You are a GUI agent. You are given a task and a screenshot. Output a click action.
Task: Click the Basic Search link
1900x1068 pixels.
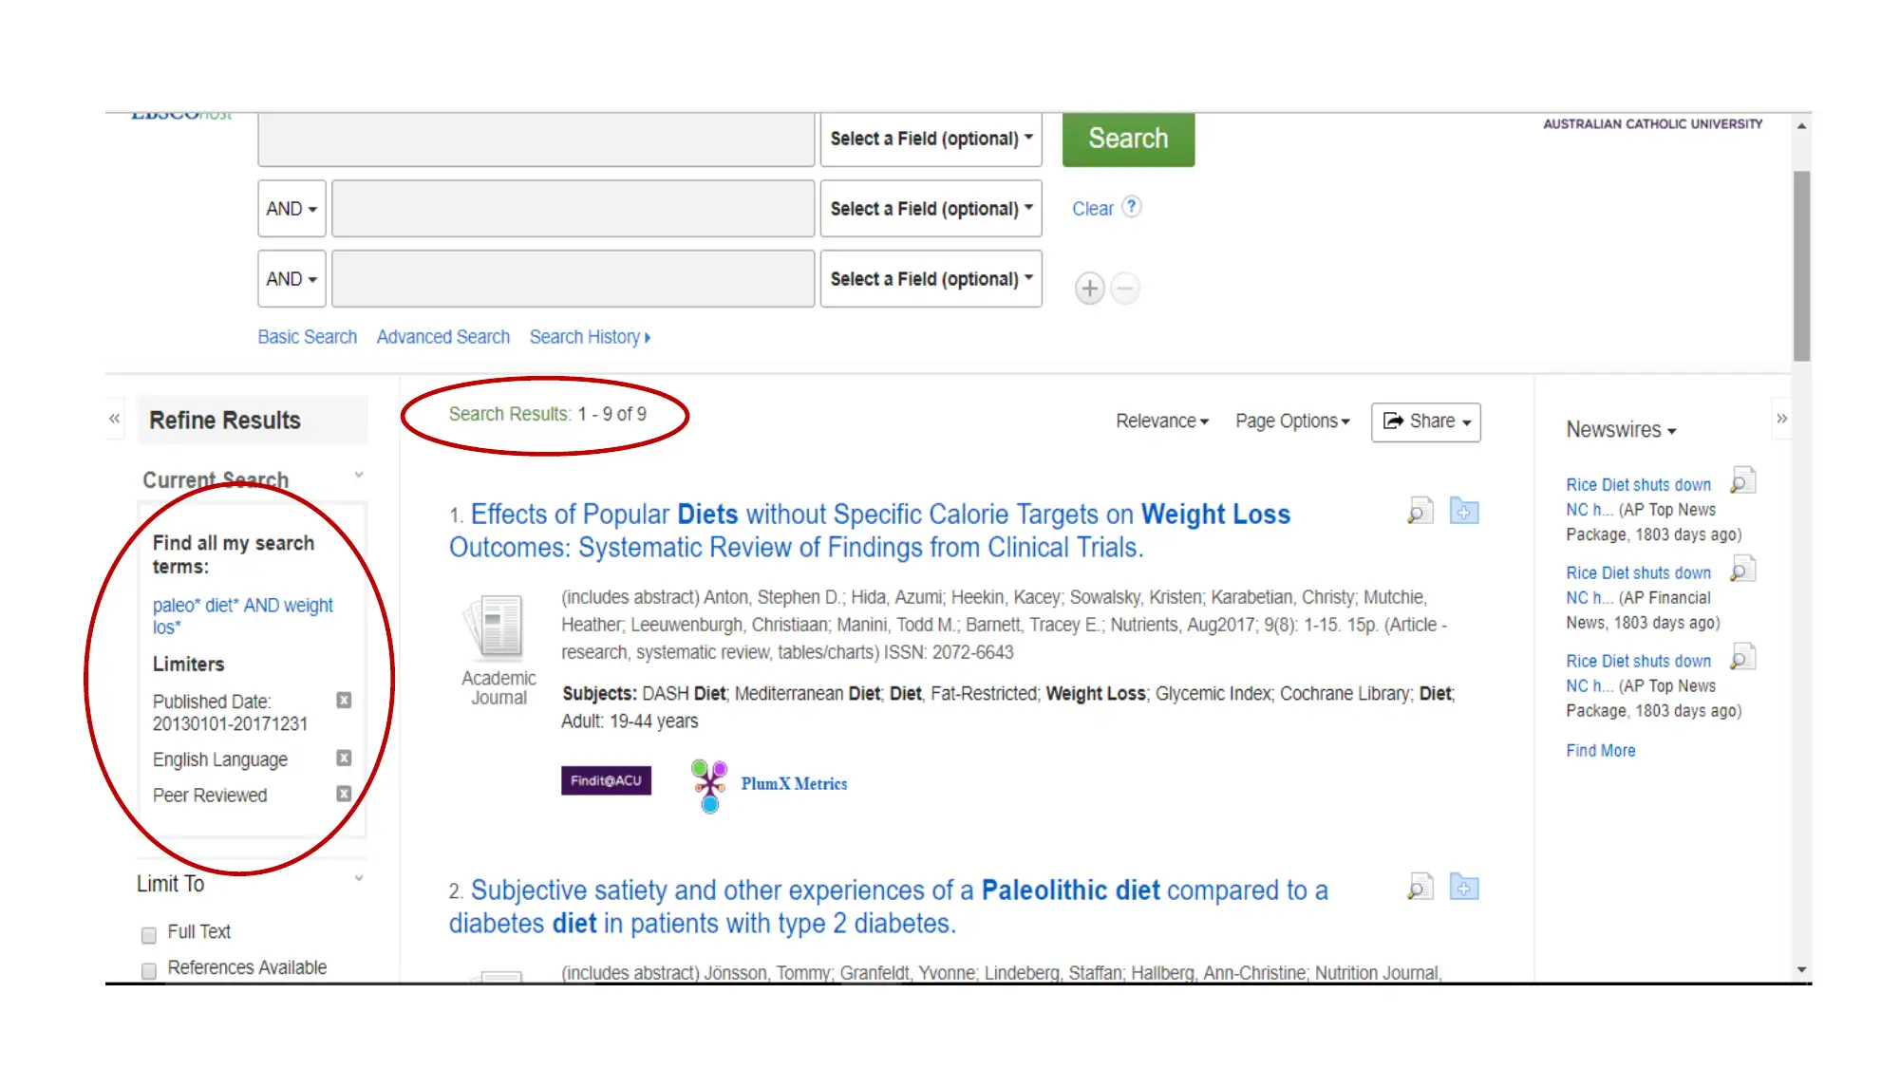point(307,336)
